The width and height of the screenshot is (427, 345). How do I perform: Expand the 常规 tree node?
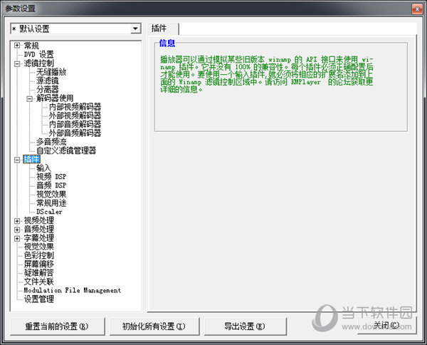(17, 46)
